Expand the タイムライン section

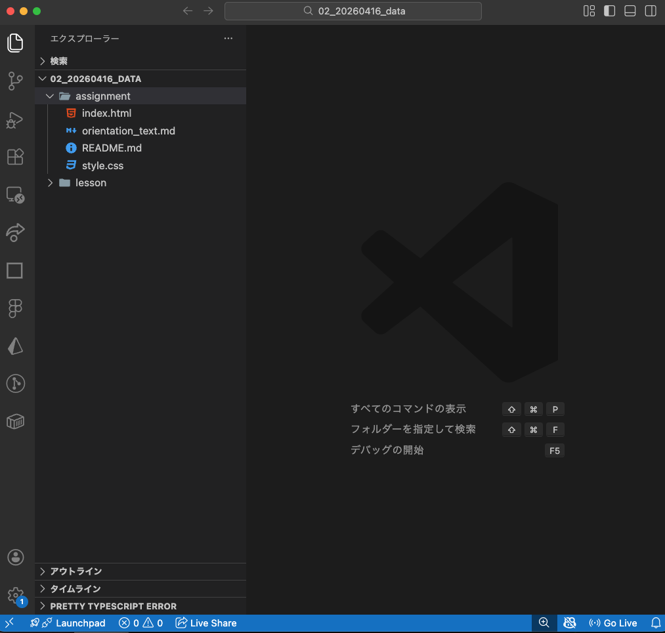pyautogui.click(x=140, y=588)
